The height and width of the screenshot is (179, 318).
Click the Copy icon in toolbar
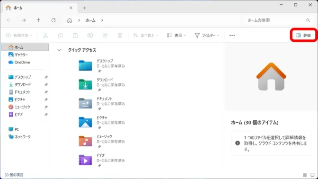pos(60,36)
